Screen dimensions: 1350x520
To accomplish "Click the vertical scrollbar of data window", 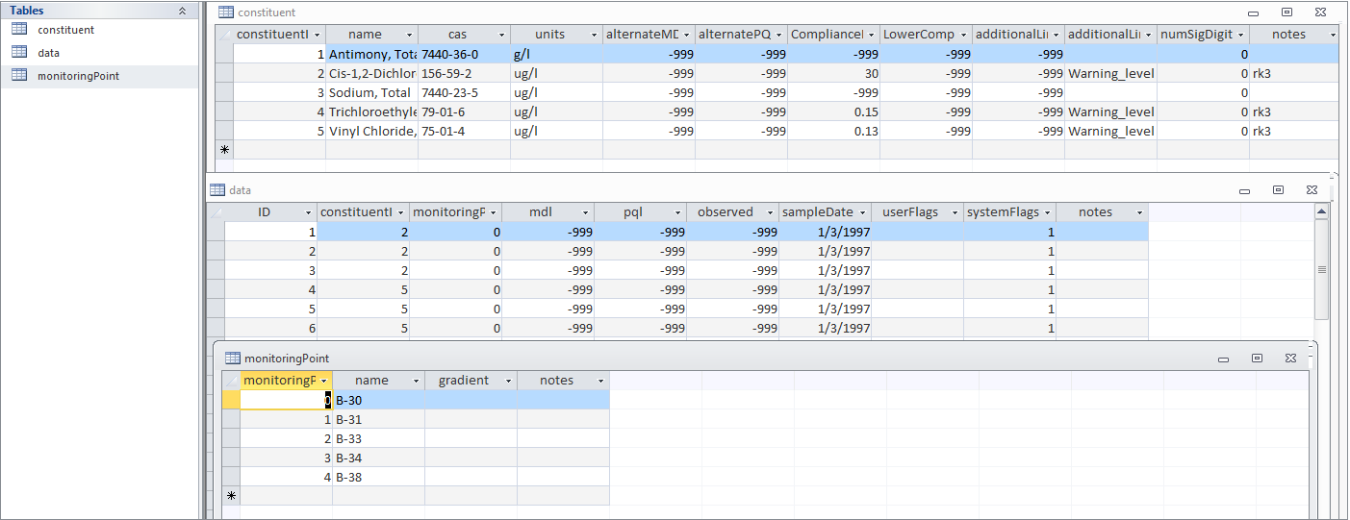I will pyautogui.click(x=1322, y=269).
